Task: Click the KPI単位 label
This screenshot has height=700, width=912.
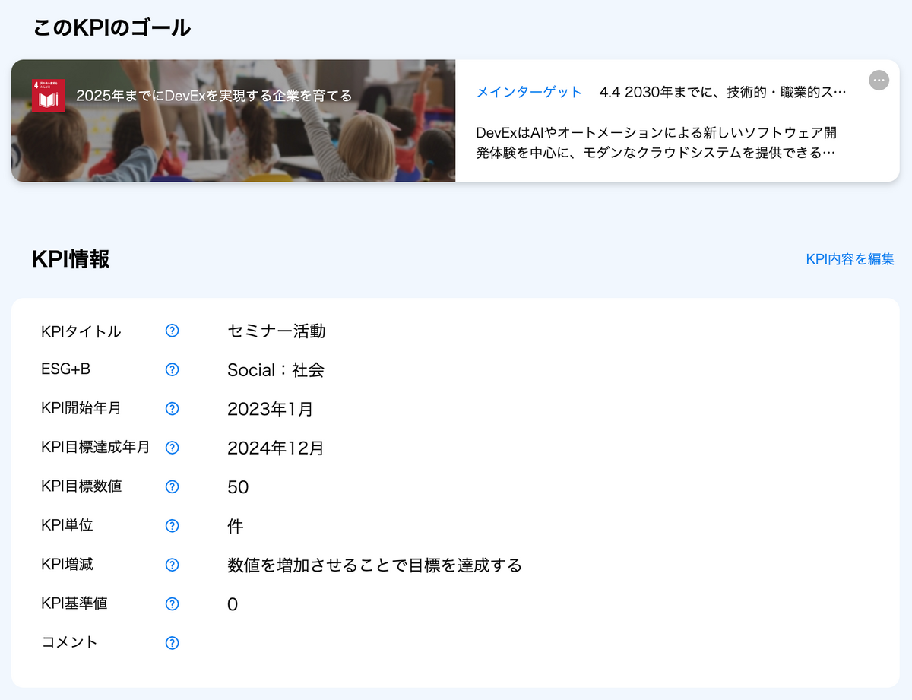Action: (x=67, y=525)
